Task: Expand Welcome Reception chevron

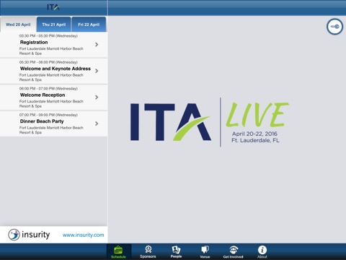Action: (97, 97)
